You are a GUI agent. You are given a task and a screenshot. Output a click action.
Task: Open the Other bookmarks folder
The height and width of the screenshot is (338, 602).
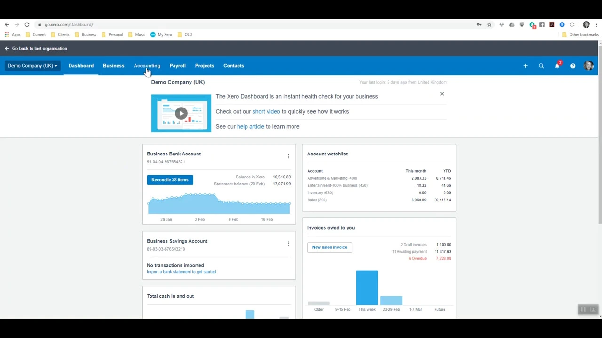[580, 35]
